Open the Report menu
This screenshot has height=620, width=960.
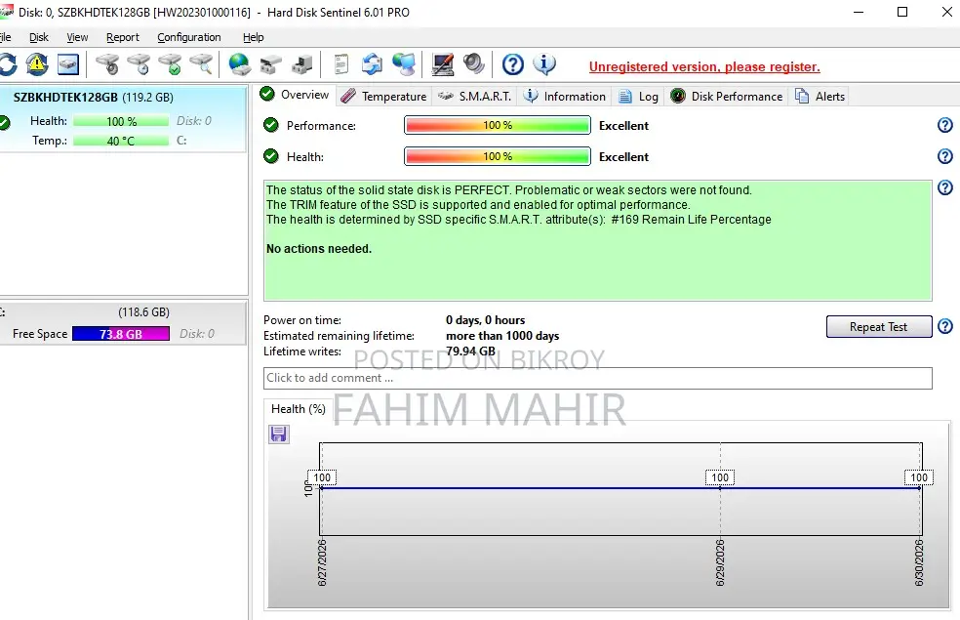[123, 37]
